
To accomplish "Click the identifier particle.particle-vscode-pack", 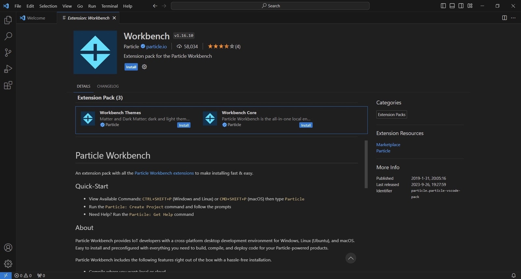I will coord(436,193).
